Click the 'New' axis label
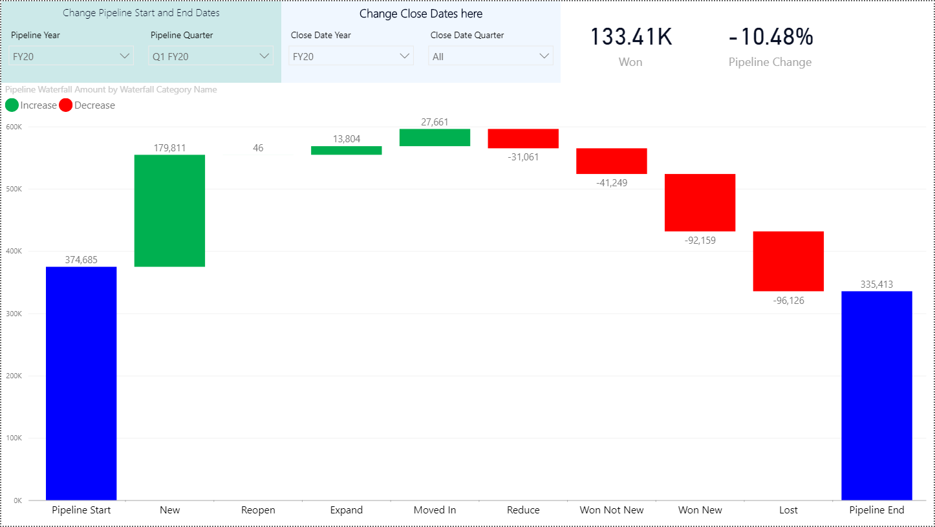 [170, 510]
